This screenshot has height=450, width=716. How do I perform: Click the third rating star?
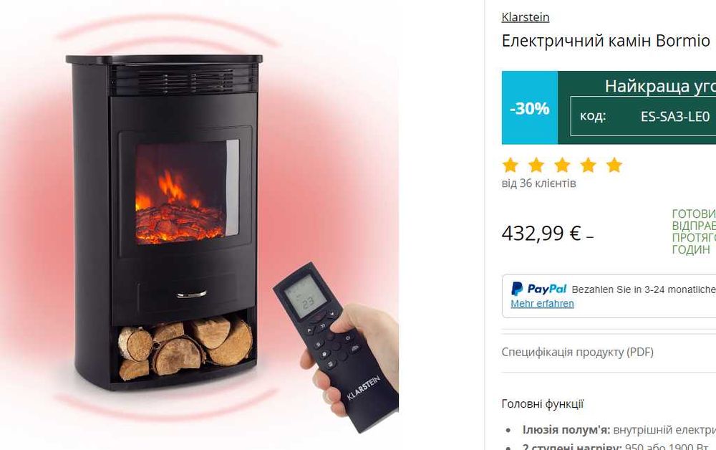562,165
